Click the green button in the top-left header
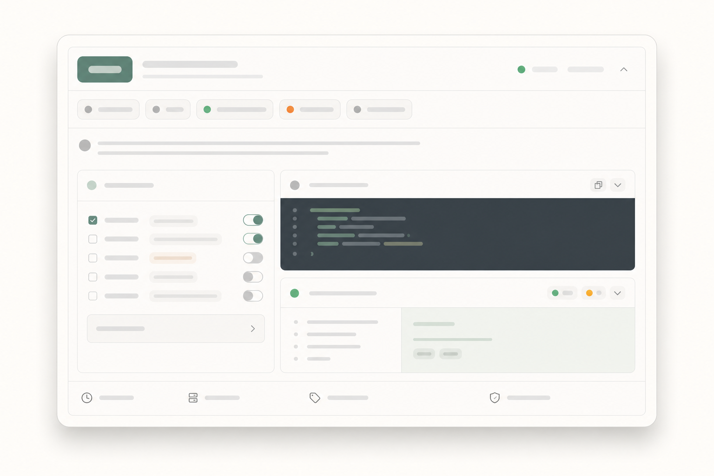This screenshot has width=714, height=476. [105, 70]
